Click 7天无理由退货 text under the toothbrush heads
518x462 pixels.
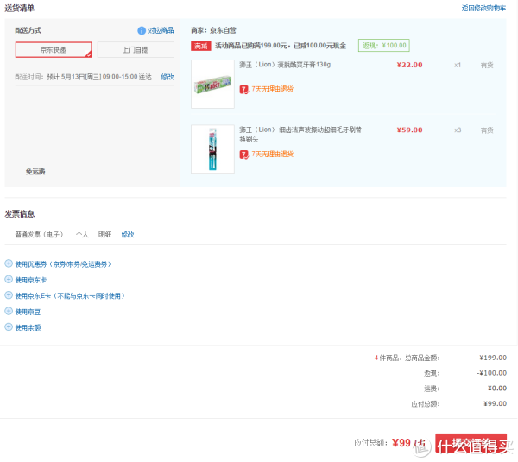pos(273,155)
